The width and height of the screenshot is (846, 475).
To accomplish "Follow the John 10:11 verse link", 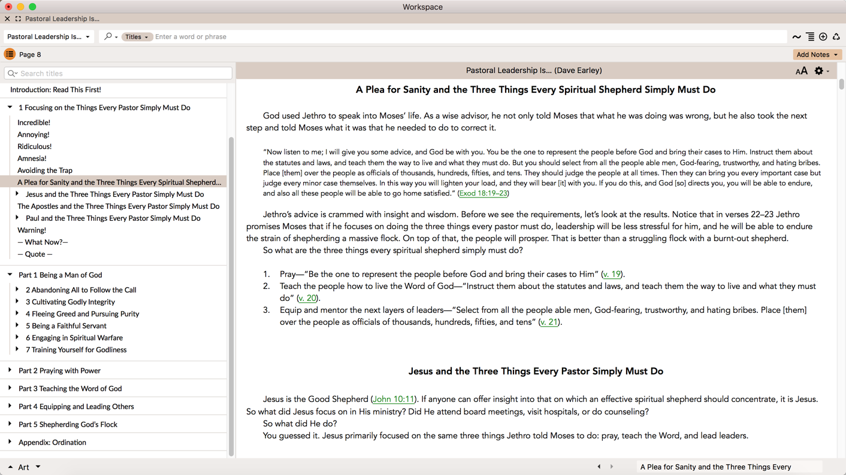I will point(393,399).
